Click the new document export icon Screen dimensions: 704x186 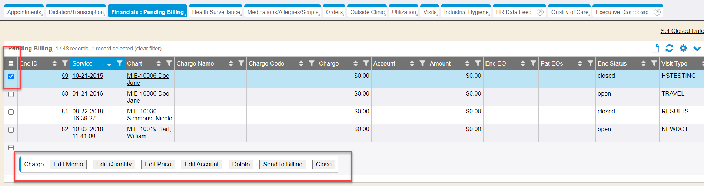655,48
